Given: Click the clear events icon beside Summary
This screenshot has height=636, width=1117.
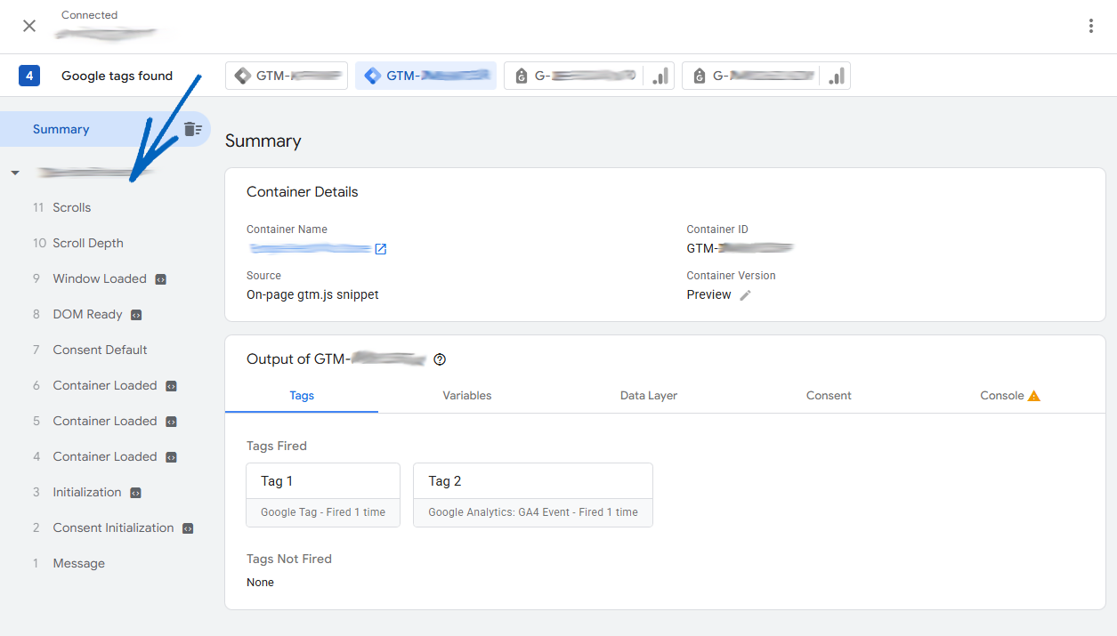Looking at the screenshot, I should pyautogui.click(x=193, y=129).
